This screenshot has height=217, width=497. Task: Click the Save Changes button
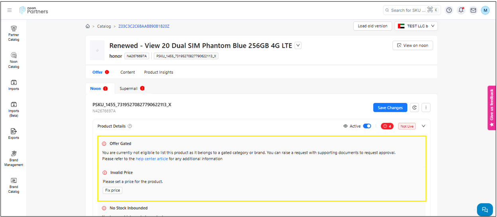(x=390, y=108)
